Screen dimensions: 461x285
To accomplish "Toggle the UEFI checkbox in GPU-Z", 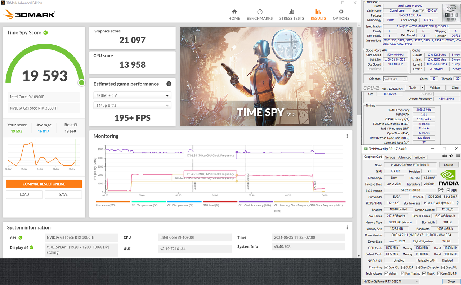I will [448, 191].
